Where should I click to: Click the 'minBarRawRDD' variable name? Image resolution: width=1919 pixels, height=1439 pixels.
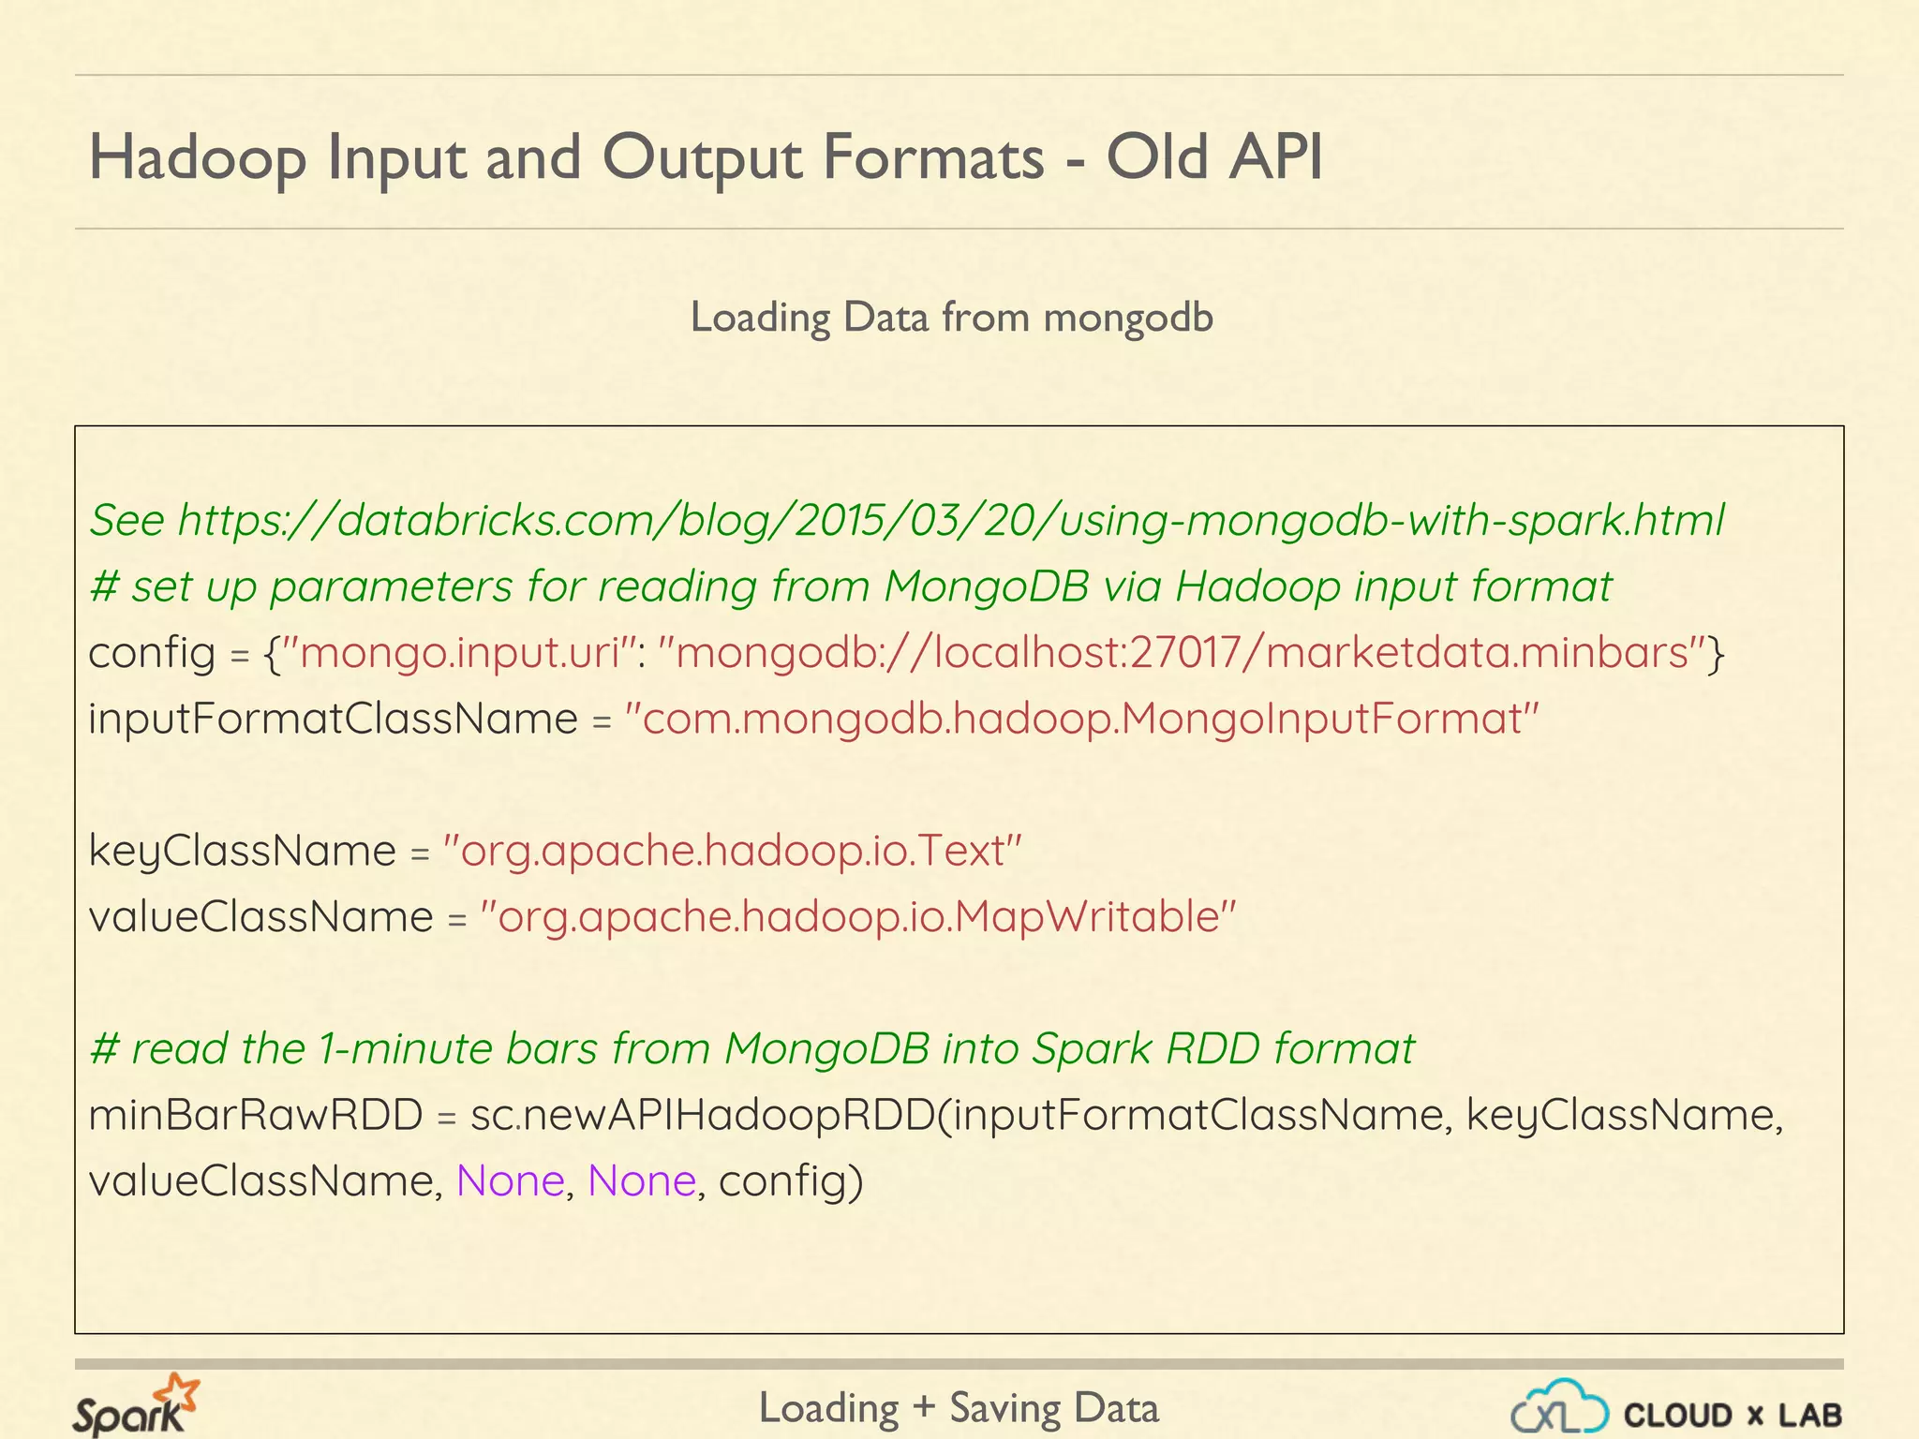(256, 1115)
